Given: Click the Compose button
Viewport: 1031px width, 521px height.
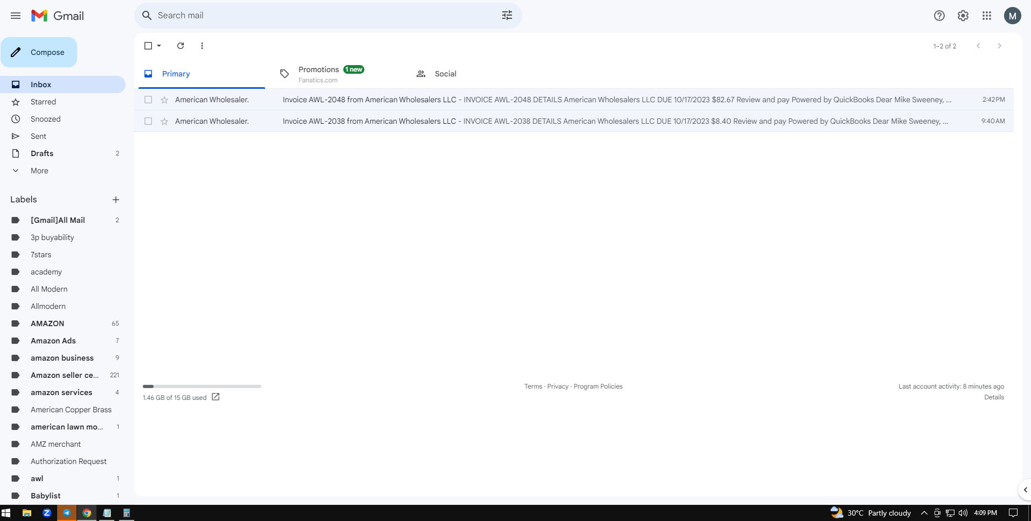Looking at the screenshot, I should point(39,52).
